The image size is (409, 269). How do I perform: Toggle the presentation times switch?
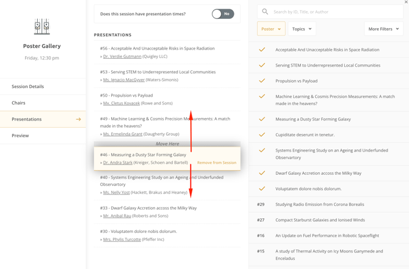coord(223,13)
